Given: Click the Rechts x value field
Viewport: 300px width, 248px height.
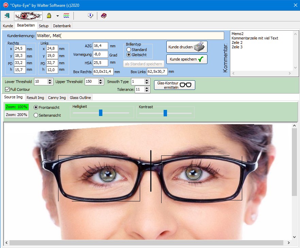Looking at the screenshot, I should click(20, 49).
